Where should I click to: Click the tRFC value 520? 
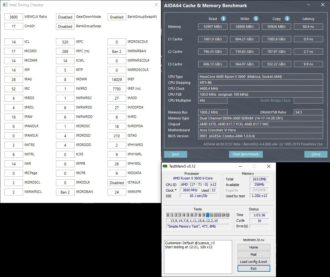(65, 42)
